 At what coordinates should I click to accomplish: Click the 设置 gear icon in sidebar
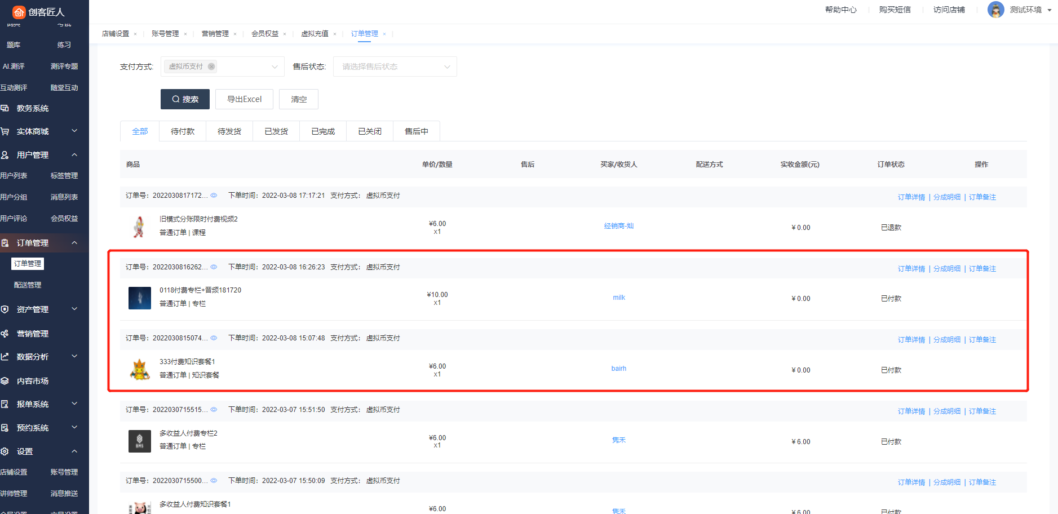[x=5, y=451]
